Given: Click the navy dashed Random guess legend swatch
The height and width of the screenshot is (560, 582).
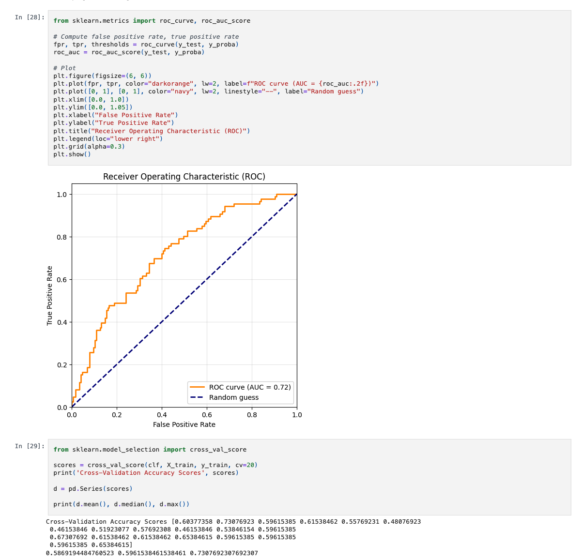Looking at the screenshot, I should pos(197,397).
